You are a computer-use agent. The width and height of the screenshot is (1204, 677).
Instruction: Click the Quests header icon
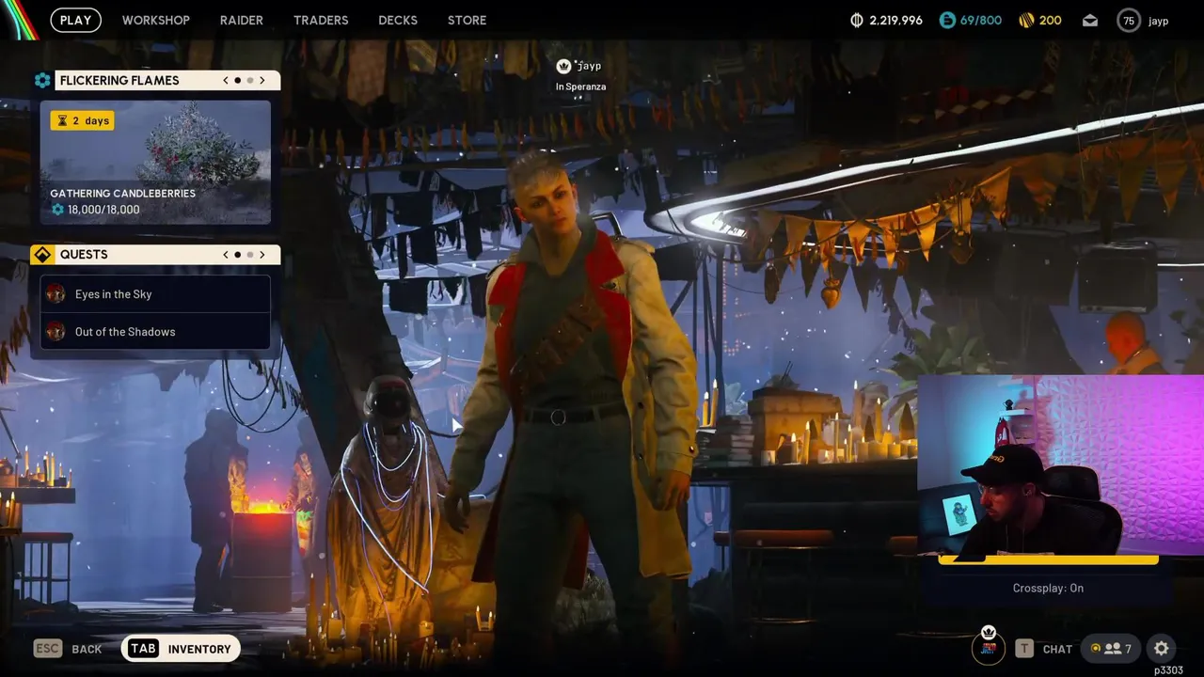42,255
